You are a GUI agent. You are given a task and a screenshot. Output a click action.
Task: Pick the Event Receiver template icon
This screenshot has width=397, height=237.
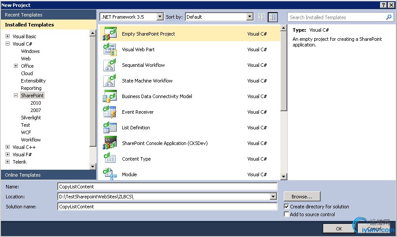tap(110, 112)
